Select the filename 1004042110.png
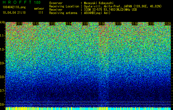This screenshot has height=110, width=173. click(14, 7)
